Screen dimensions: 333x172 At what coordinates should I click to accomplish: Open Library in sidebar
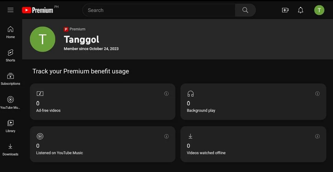(10, 126)
